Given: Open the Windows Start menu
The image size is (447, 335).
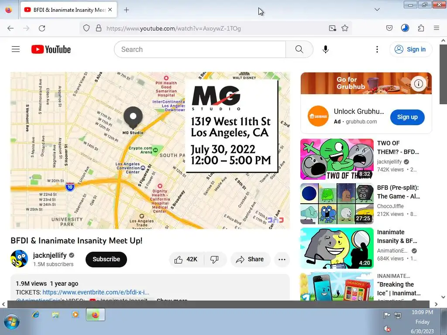Looking at the screenshot, I should 11,321.
